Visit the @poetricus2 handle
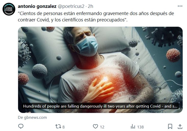The image size is (187, 131). [71, 6]
